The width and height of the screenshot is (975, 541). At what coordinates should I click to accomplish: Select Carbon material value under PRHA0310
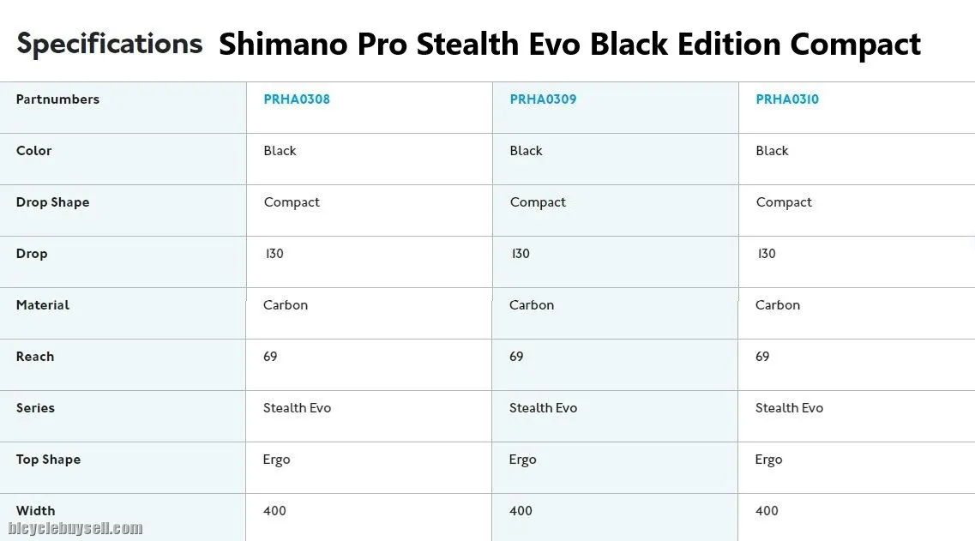(777, 305)
